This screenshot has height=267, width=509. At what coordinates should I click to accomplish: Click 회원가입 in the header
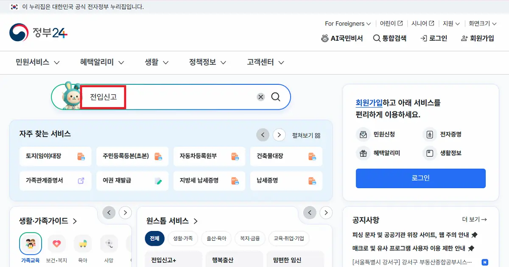478,38
